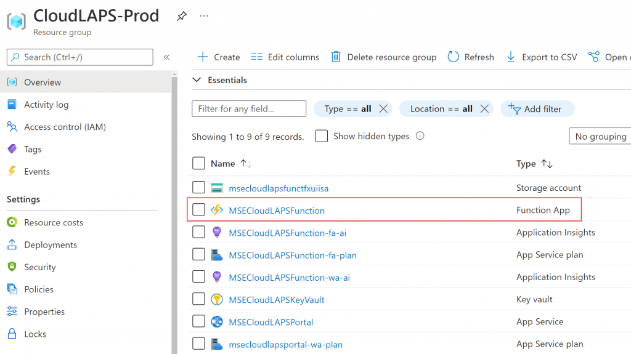Open the msecloudlapsportal-wa-plan link
Screen dimensions: 631x354
[x=286, y=344]
